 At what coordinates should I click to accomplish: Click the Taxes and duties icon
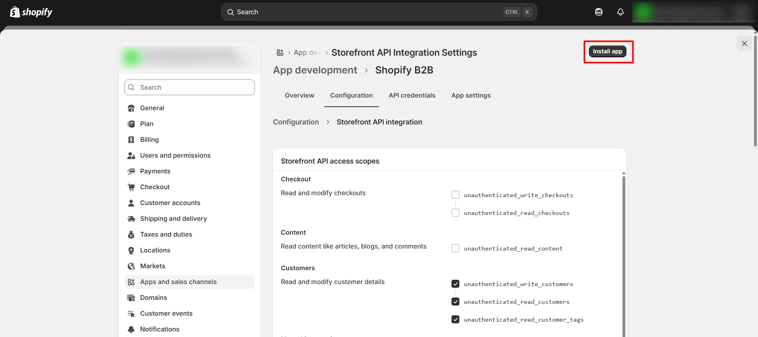click(x=131, y=235)
